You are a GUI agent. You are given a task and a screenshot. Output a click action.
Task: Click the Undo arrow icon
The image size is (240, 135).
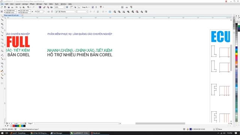pos(28,7)
